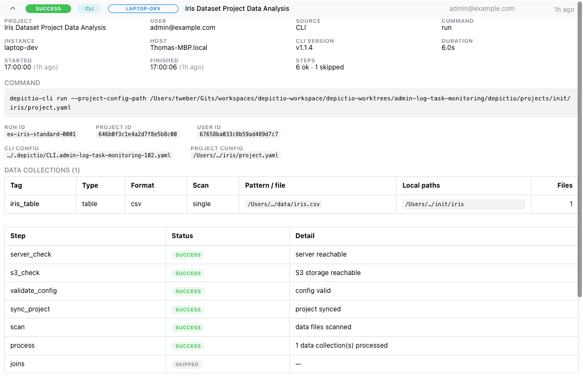The width and height of the screenshot is (583, 377).
Task: Click the pattern path /Users/…/data/iris.csv
Action: tap(284, 204)
